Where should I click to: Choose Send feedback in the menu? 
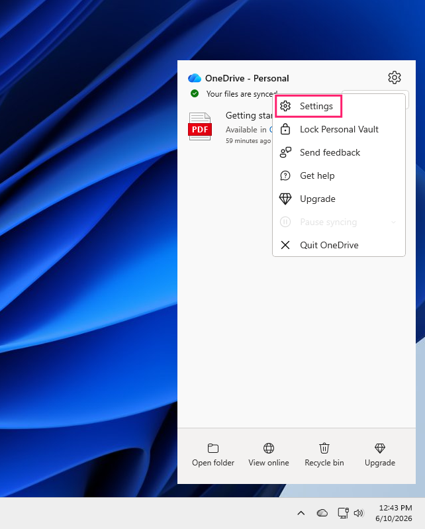pyautogui.click(x=339, y=152)
